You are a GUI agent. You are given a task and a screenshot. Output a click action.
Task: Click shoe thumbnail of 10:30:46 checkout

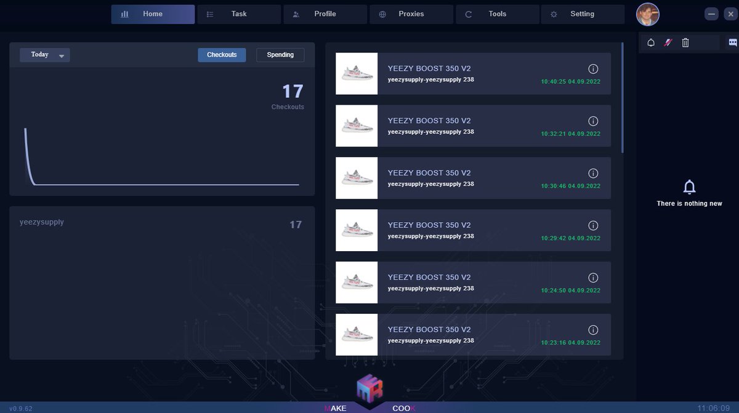[x=357, y=178]
